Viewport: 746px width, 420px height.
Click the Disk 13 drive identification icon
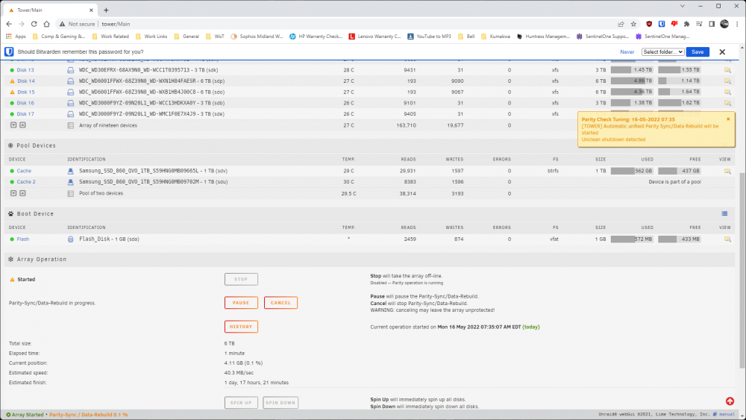[x=70, y=70]
